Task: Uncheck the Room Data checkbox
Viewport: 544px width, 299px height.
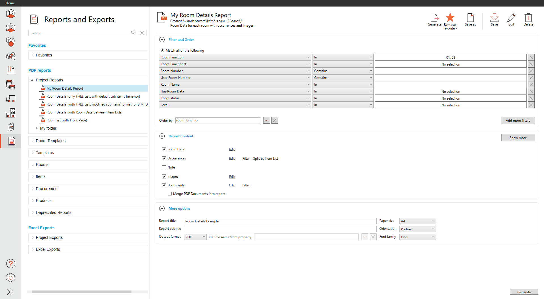Action: pos(164,149)
